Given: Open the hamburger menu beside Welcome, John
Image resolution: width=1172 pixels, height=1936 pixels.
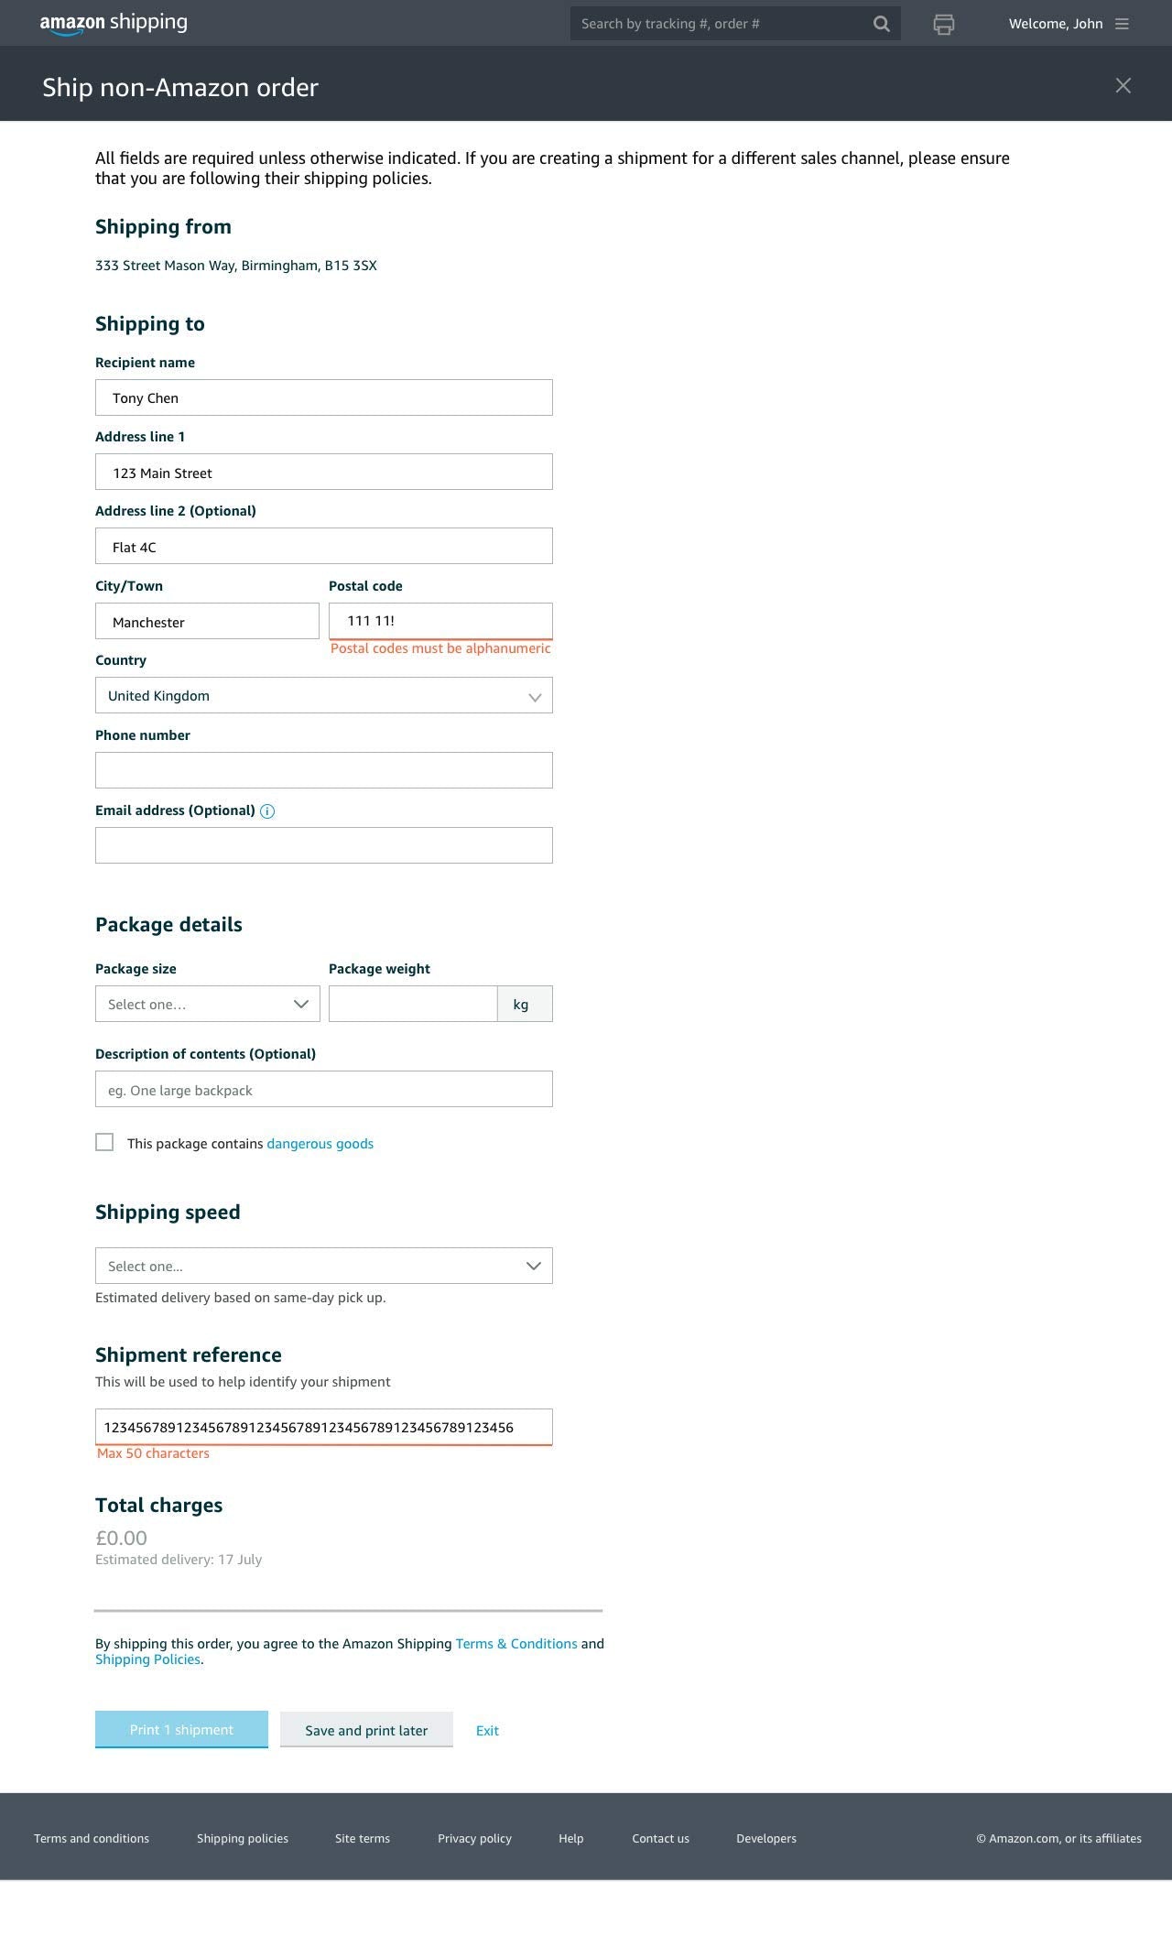Looking at the screenshot, I should click(x=1122, y=24).
